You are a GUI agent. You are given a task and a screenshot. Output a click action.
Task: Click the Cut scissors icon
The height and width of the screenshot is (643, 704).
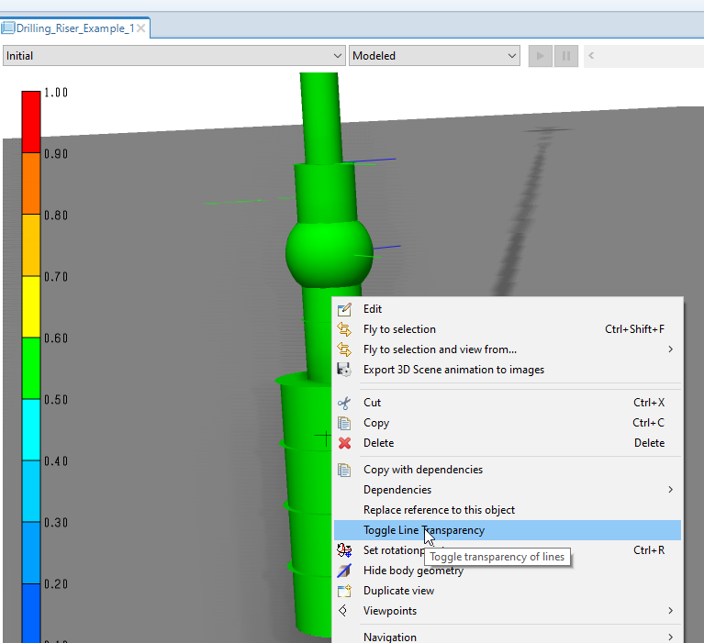tap(344, 403)
